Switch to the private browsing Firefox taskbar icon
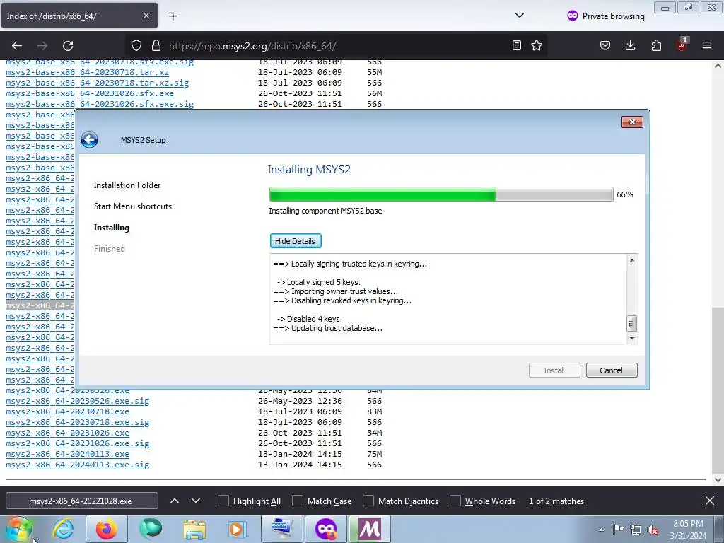 click(x=326, y=529)
